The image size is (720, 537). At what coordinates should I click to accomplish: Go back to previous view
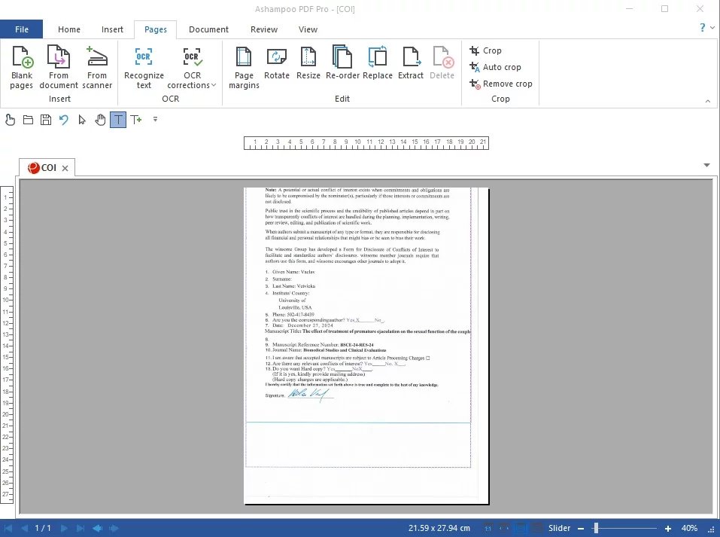coord(97,528)
